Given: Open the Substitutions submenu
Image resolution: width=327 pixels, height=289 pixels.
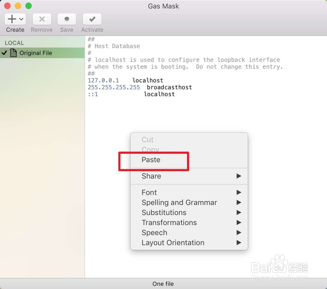Looking at the screenshot, I should coord(189,212).
